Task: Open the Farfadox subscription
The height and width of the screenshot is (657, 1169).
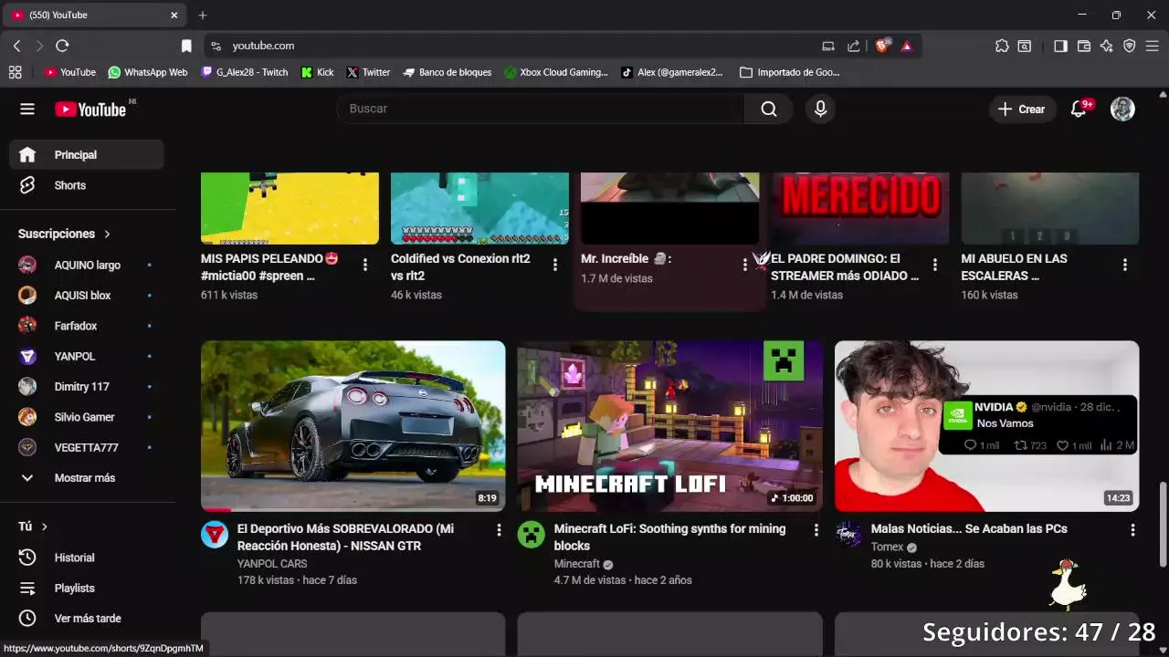Action: coord(87,326)
